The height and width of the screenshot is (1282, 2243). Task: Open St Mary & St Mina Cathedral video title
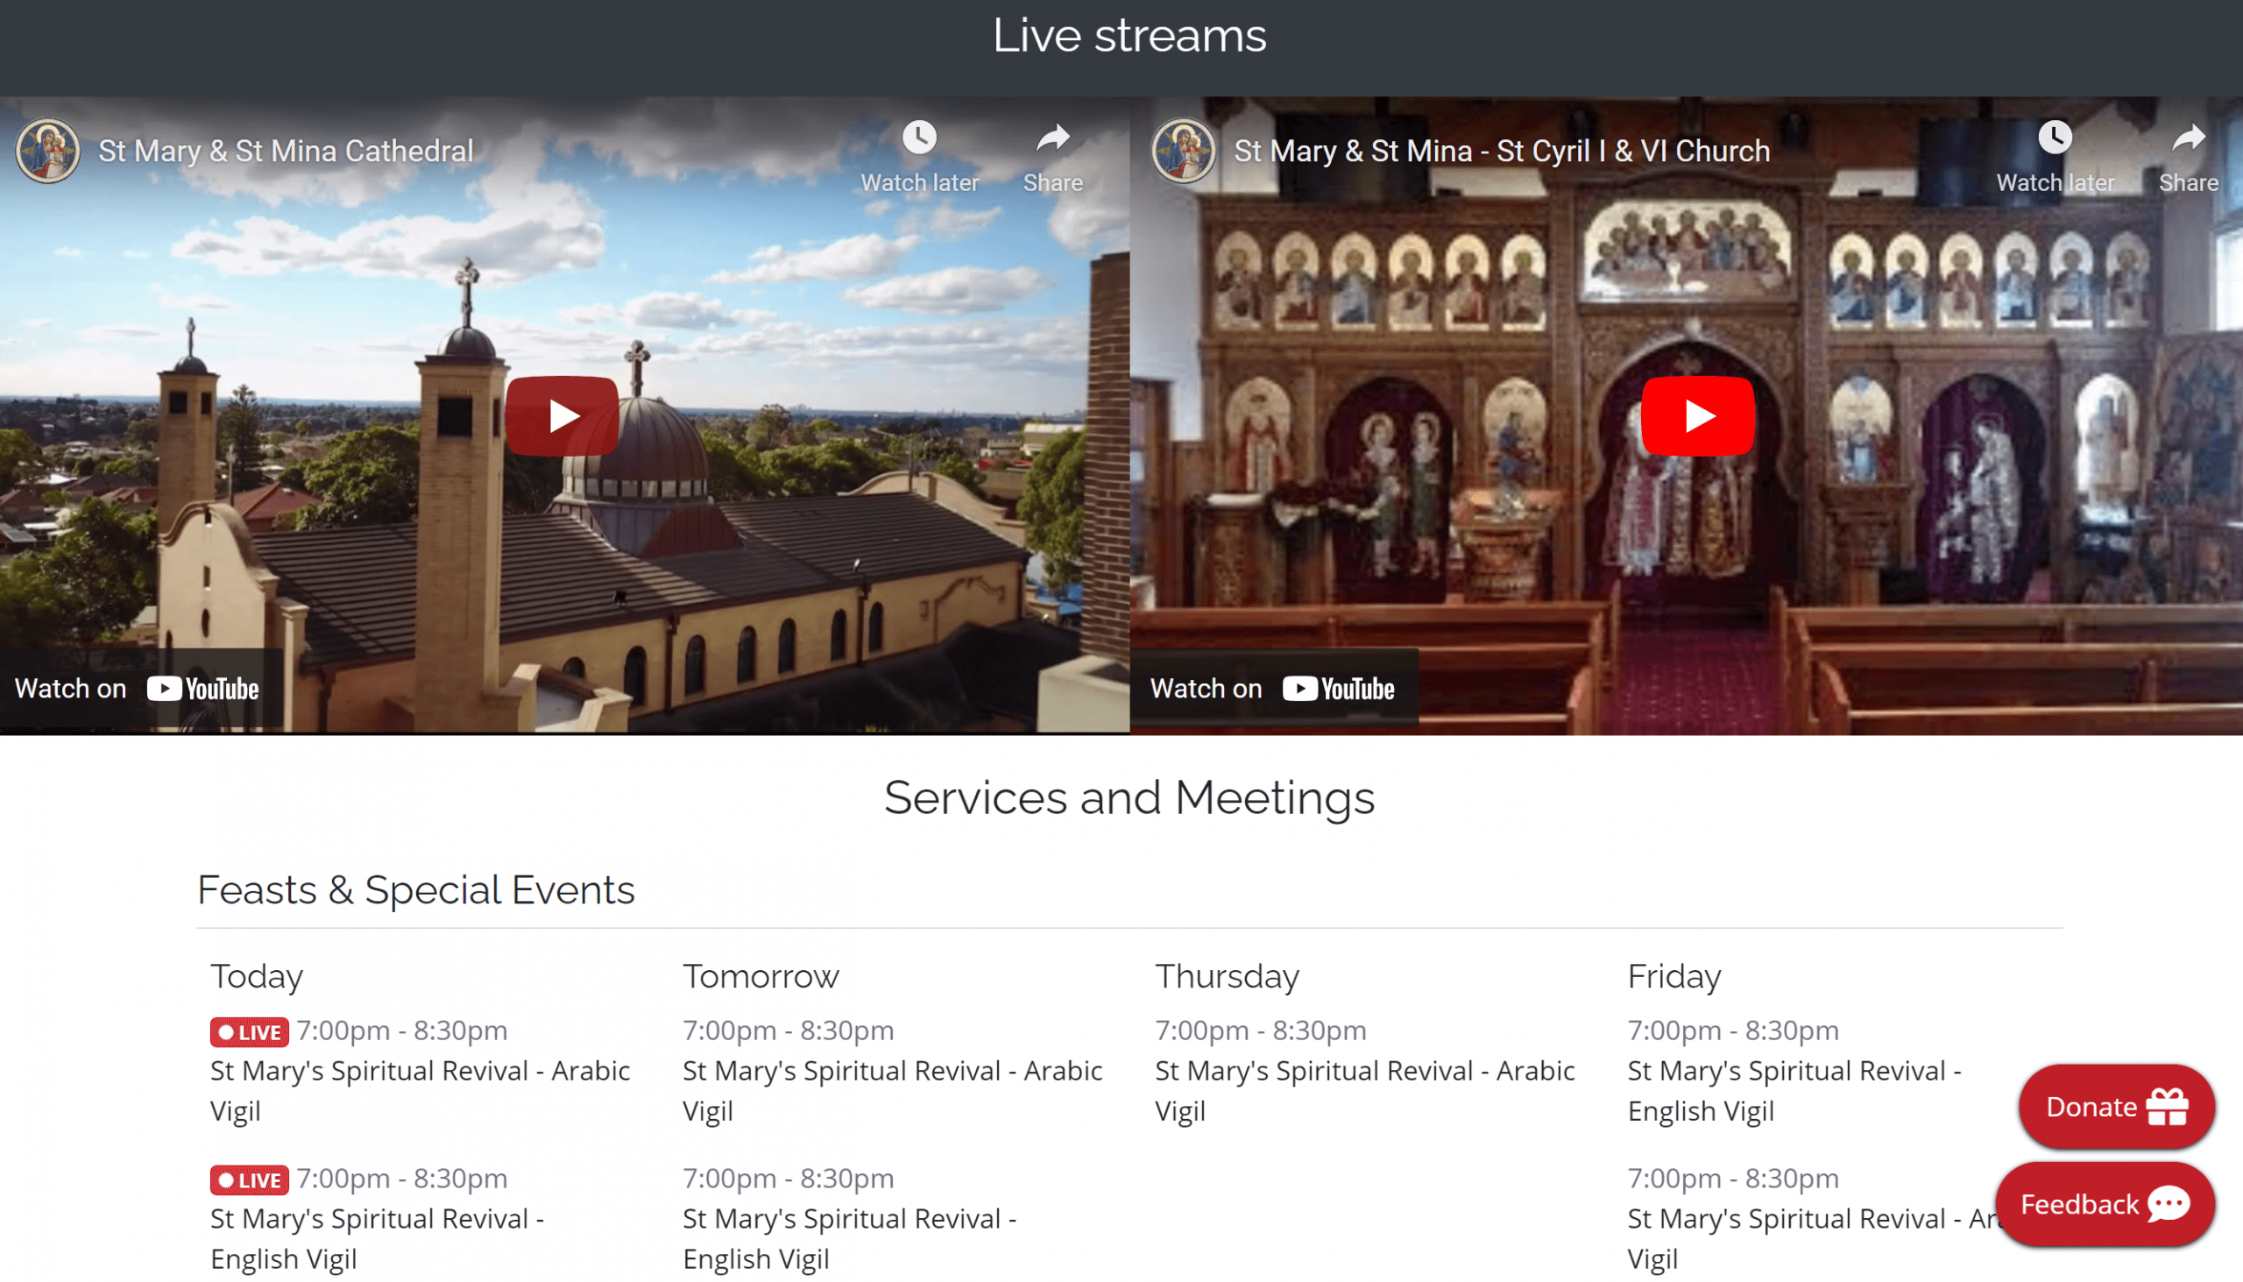point(286,152)
